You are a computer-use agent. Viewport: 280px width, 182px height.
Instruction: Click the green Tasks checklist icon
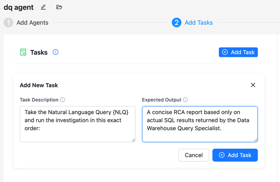pyautogui.click(x=23, y=52)
